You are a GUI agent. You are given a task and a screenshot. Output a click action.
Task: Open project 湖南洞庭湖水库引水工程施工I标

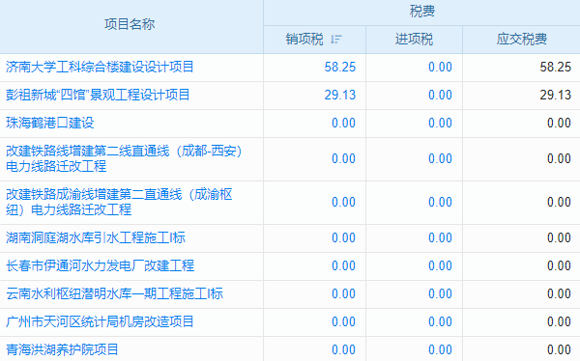click(96, 237)
